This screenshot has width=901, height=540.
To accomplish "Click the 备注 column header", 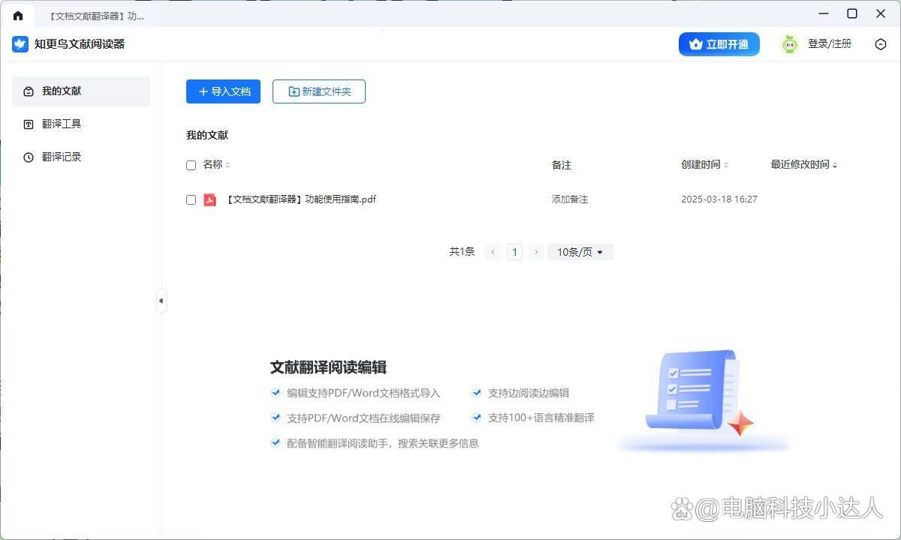I will pos(562,165).
